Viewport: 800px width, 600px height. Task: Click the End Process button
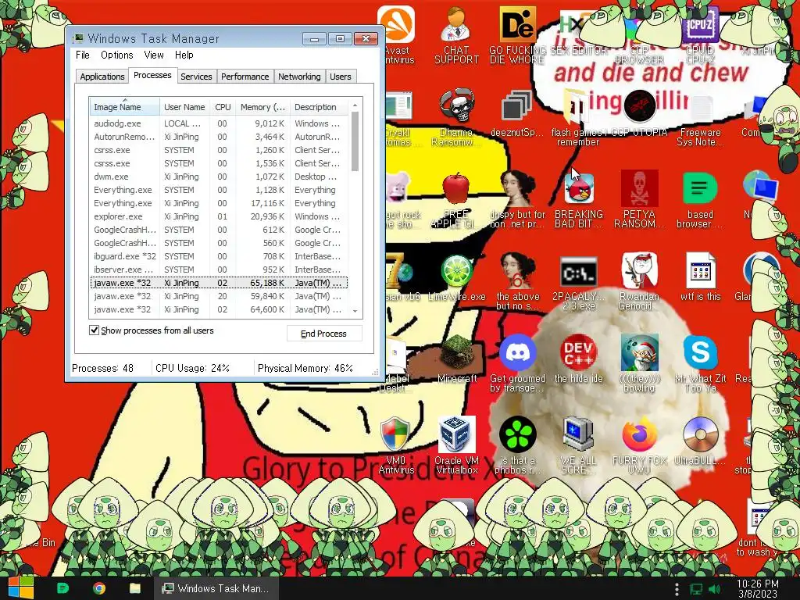(x=324, y=334)
